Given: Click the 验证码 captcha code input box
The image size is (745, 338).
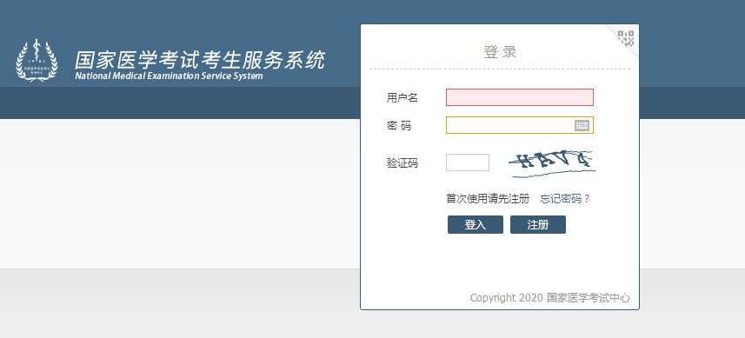Looking at the screenshot, I should click(468, 162).
